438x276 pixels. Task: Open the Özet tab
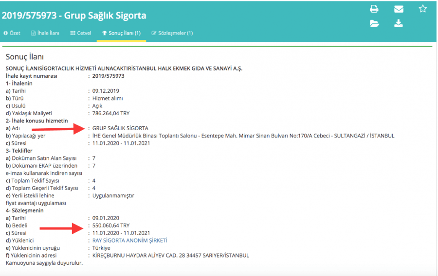(12, 33)
